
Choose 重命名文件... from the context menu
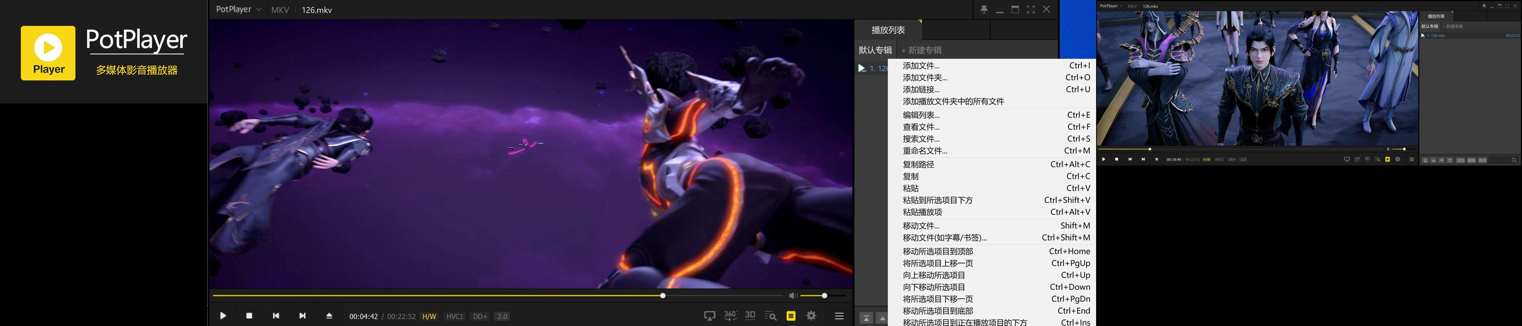tap(992, 151)
